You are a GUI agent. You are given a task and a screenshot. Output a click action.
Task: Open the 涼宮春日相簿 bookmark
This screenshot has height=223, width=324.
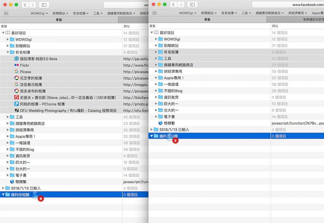(31, 84)
